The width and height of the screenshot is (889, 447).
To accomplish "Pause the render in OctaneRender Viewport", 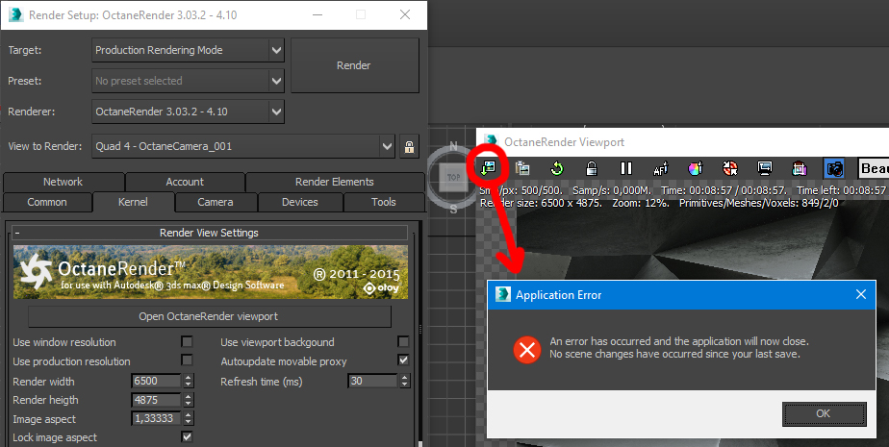I will (626, 168).
